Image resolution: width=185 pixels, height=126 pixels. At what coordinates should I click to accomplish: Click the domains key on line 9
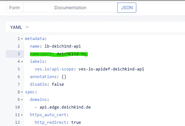(x=38, y=100)
